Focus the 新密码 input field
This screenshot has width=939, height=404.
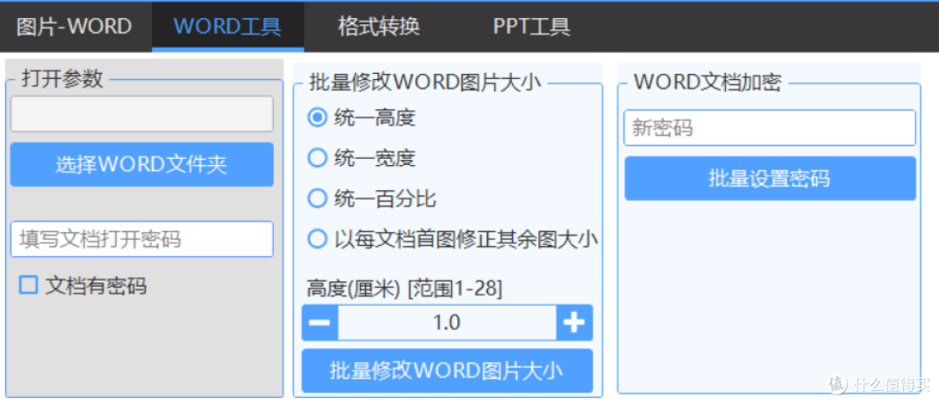coord(769,128)
